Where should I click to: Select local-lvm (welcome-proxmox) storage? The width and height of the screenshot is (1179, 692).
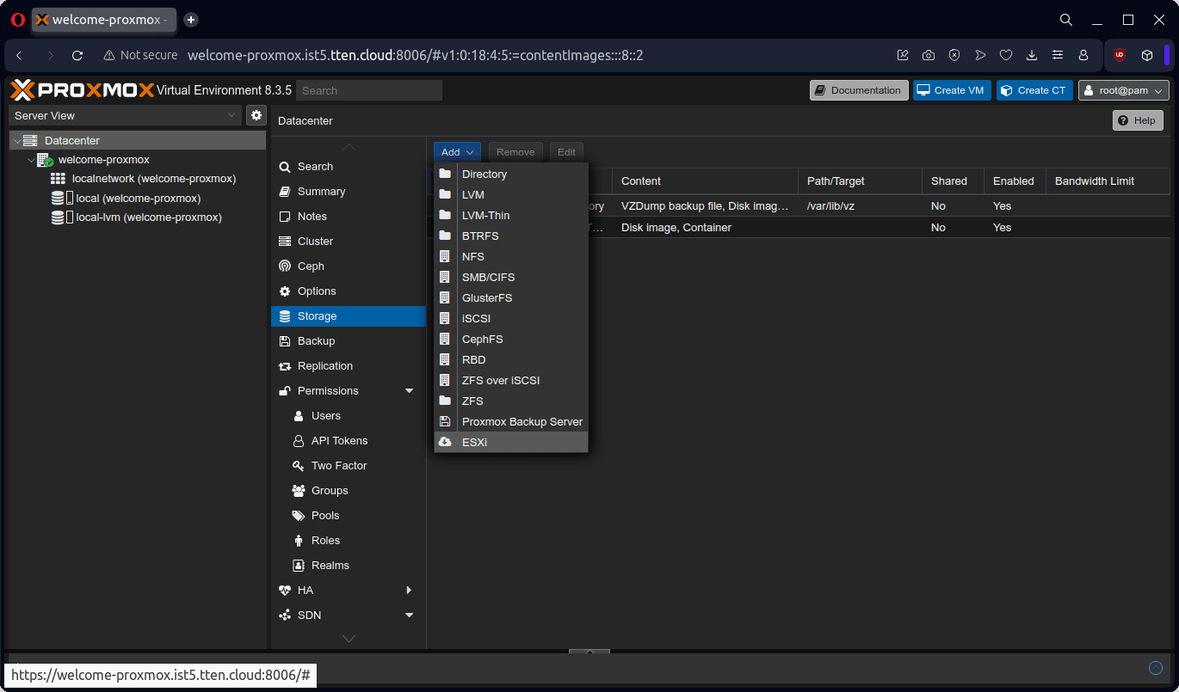pyautogui.click(x=148, y=217)
